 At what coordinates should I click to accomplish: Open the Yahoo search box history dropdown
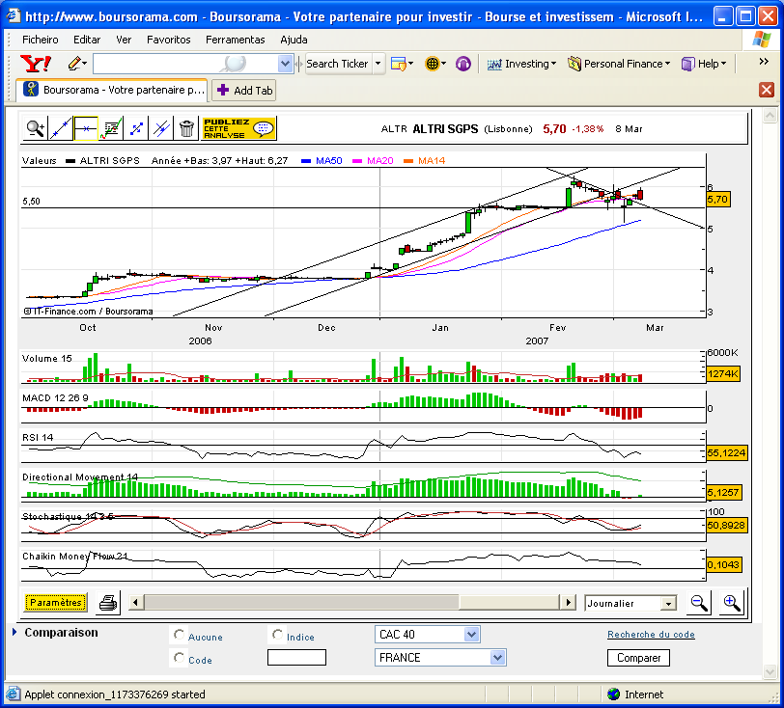pyautogui.click(x=285, y=64)
